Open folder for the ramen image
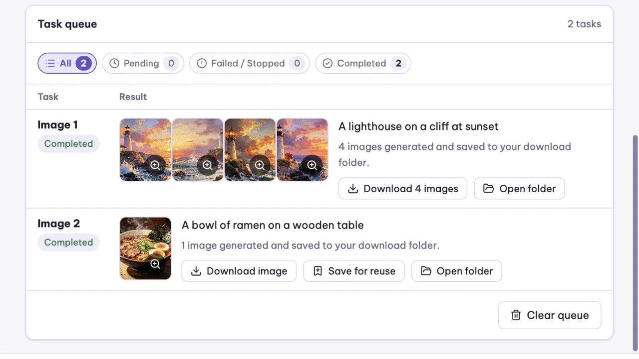The width and height of the screenshot is (639, 359). click(456, 271)
